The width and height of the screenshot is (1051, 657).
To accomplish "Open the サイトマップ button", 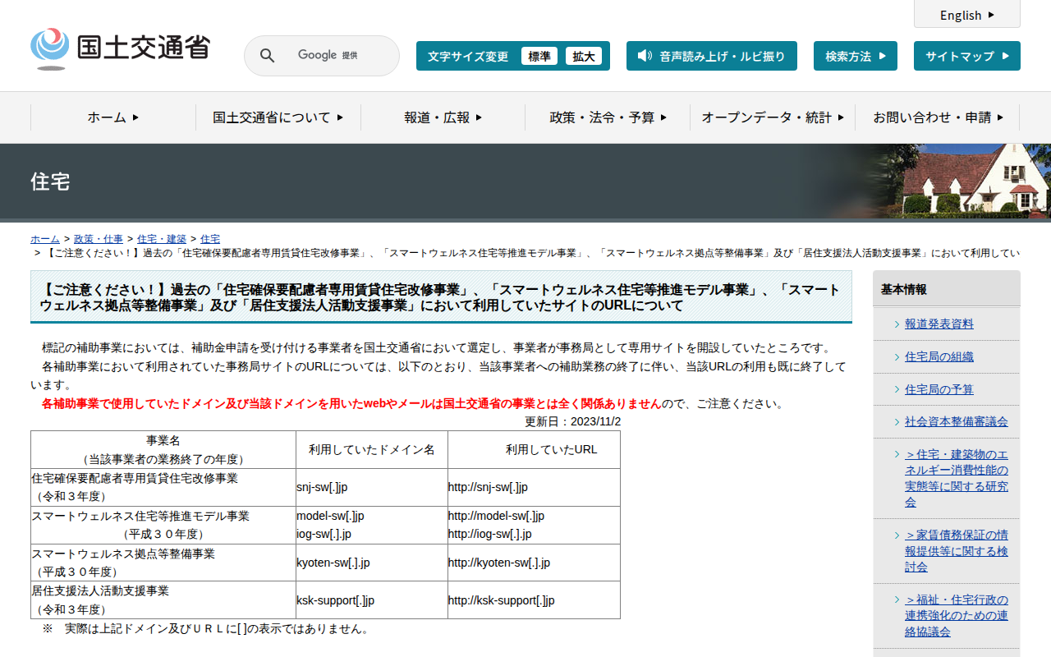I will pos(966,56).
